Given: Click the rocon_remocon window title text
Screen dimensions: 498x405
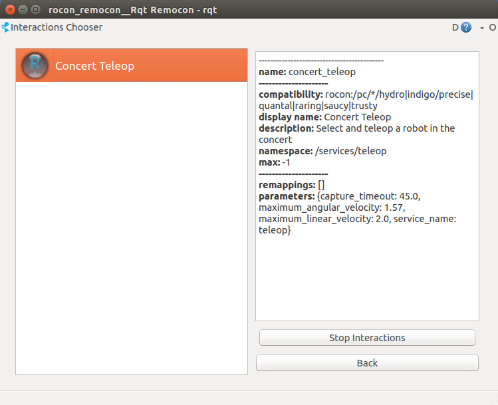Looking at the screenshot, I should pos(133,10).
